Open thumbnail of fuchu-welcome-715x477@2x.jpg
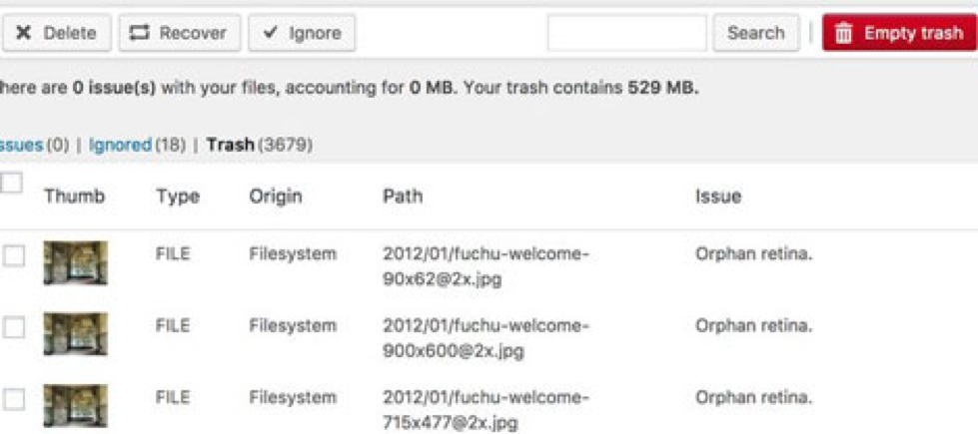Screen dimensions: 978x434 coord(76,406)
